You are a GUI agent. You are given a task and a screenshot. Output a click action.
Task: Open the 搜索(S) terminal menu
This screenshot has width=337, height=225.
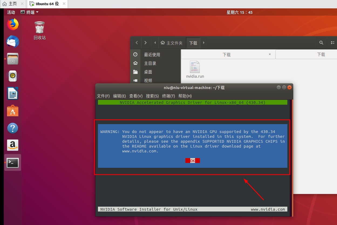point(152,96)
